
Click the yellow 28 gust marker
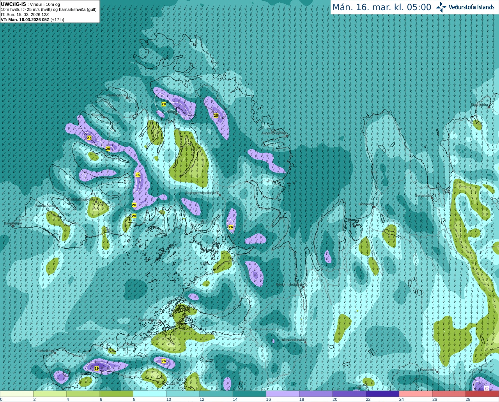[x=164, y=104]
